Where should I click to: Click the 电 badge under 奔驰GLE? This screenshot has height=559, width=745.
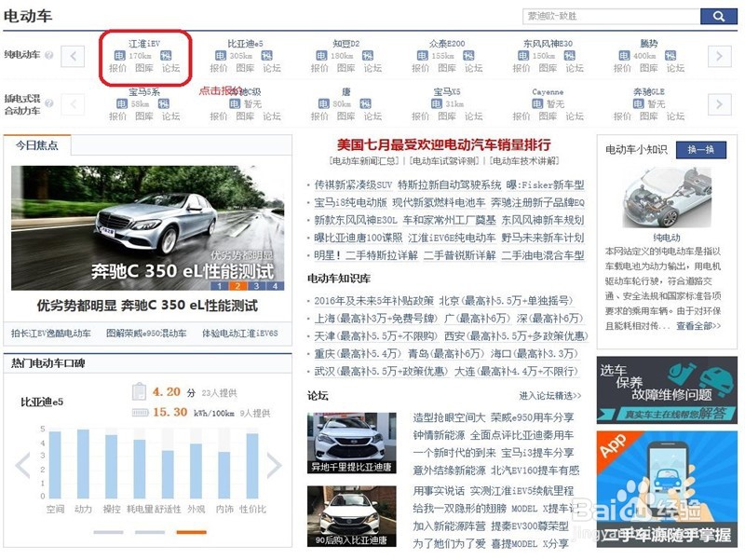638,103
